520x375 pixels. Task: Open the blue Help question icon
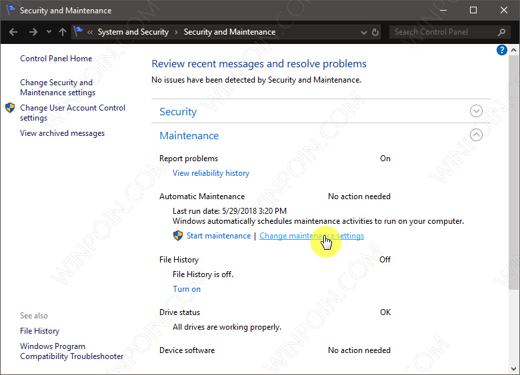click(502, 50)
